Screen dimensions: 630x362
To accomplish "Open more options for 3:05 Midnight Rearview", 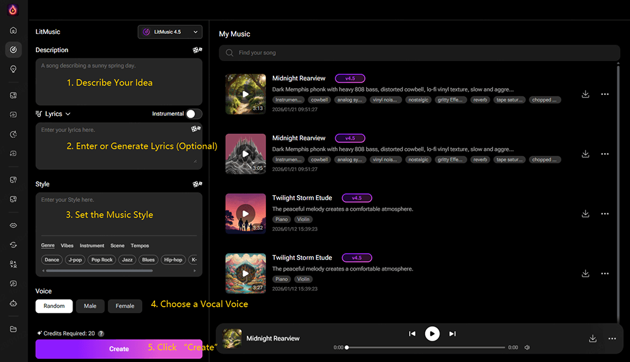I will (x=605, y=154).
